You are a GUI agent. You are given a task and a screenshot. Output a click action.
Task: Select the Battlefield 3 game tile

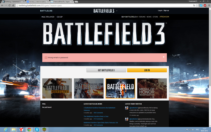tap(120, 88)
